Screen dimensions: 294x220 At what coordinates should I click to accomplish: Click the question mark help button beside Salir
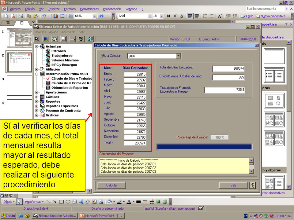pyautogui.click(x=252, y=185)
